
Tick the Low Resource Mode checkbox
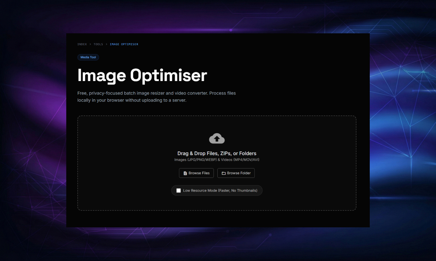coord(179,190)
